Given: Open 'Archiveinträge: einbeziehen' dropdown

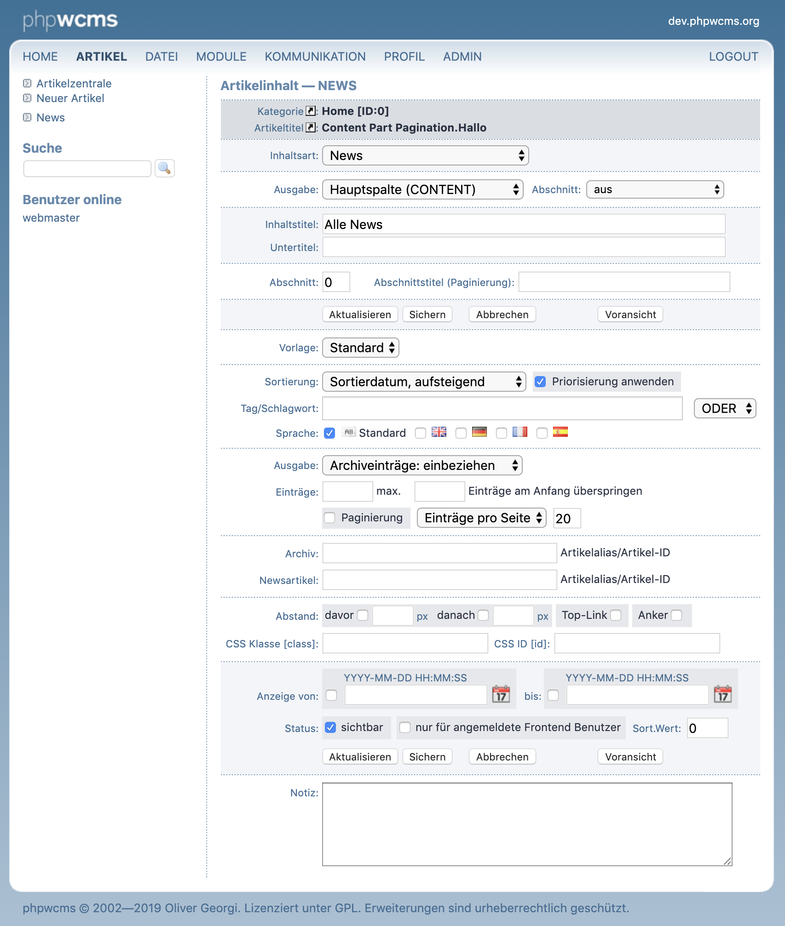Looking at the screenshot, I should (422, 465).
